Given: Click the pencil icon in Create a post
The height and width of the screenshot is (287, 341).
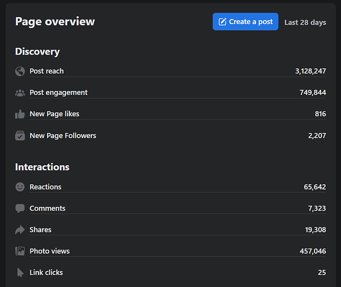Looking at the screenshot, I should click(x=222, y=22).
